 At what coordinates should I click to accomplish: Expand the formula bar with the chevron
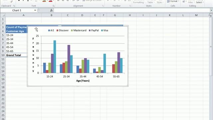tap(211, 10)
